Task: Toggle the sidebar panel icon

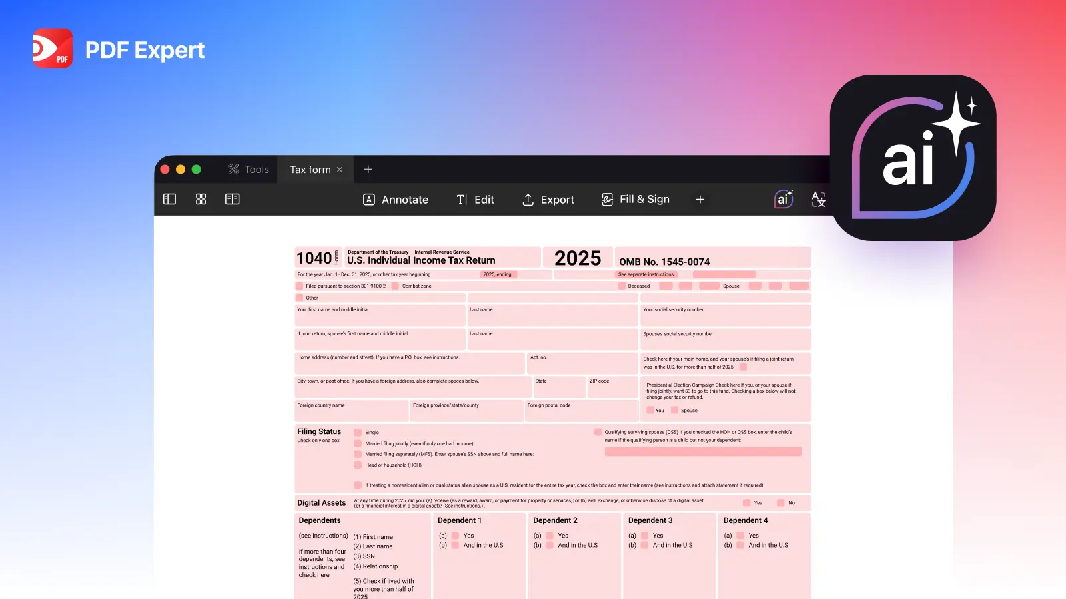Action: tap(169, 199)
